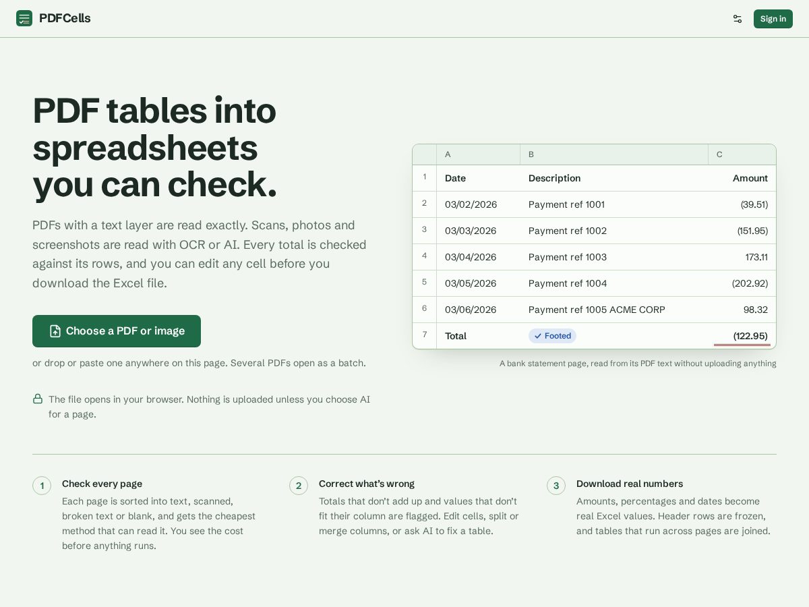Click the Payment ref 1002 cell
Screen dimensions: 809x607
click(x=614, y=231)
